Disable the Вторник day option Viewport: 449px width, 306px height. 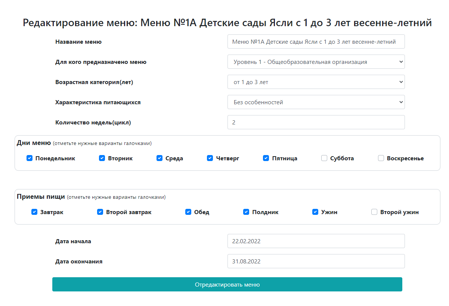(x=102, y=158)
